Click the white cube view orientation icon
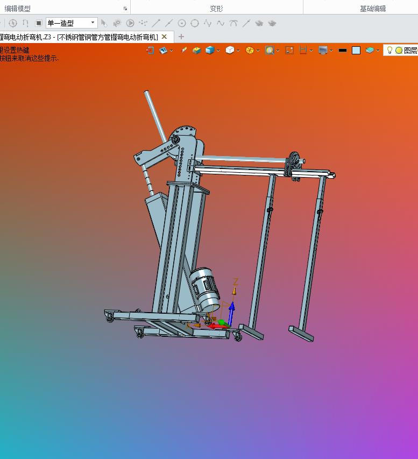This screenshot has height=459, width=418. pos(230,51)
